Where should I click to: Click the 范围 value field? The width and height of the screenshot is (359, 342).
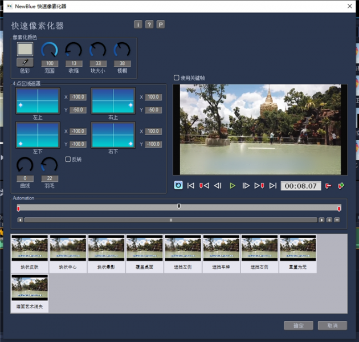pos(49,63)
